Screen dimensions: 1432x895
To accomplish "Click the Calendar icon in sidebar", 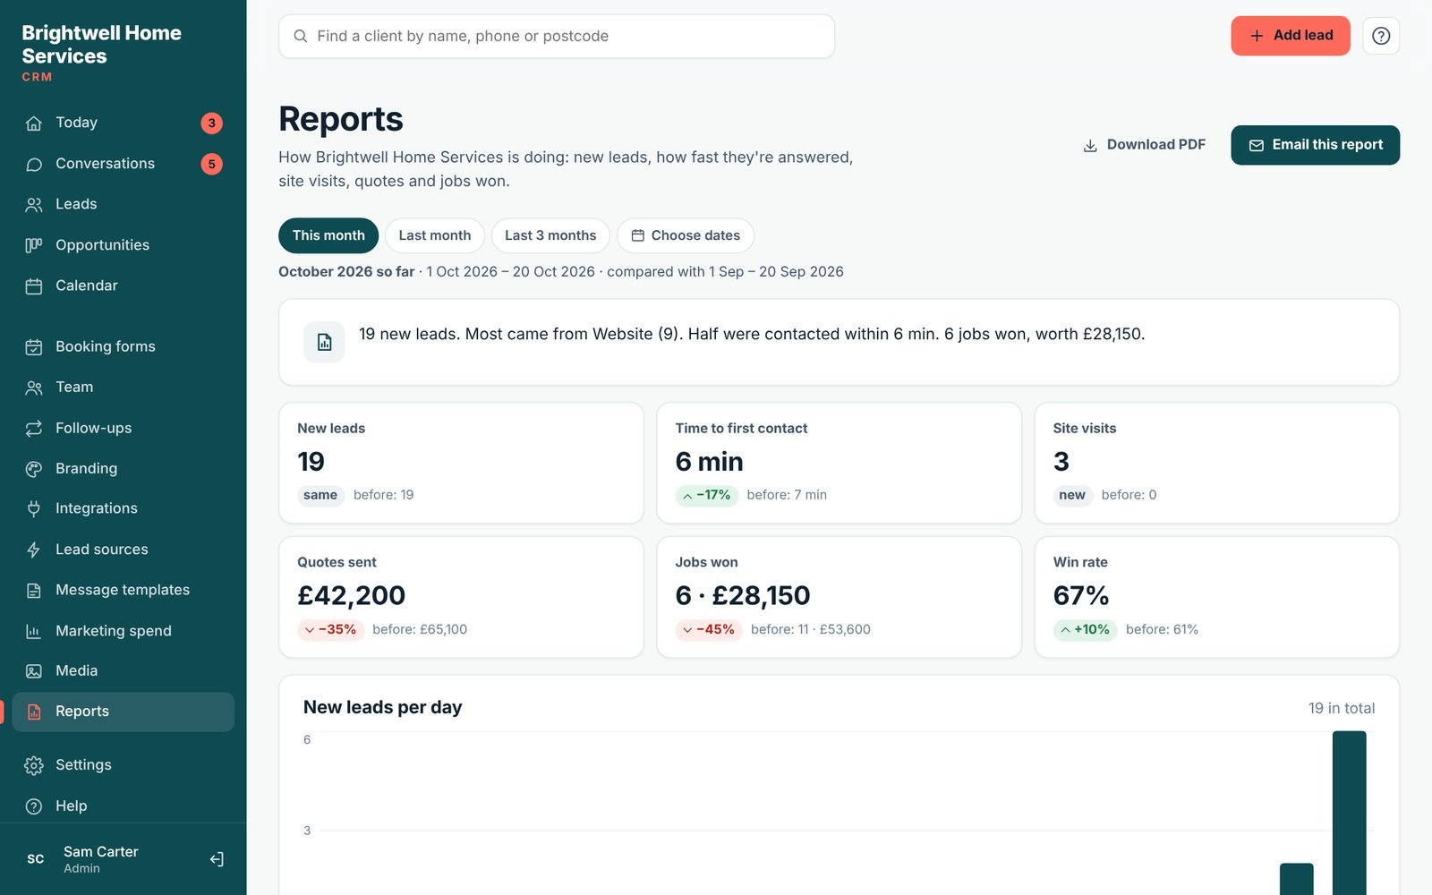I will [x=34, y=286].
